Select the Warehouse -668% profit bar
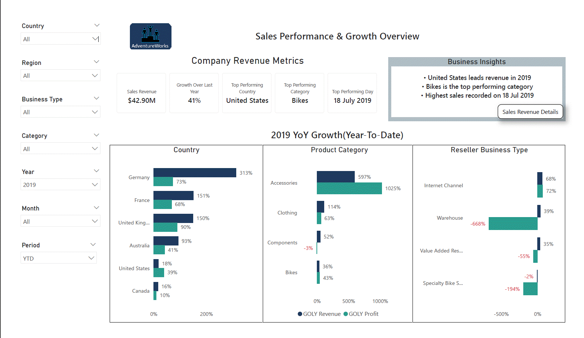Image resolution: width=584 pixels, height=338 pixels. pyautogui.click(x=513, y=223)
